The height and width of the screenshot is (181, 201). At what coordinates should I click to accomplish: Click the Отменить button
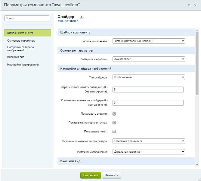coord(112,175)
